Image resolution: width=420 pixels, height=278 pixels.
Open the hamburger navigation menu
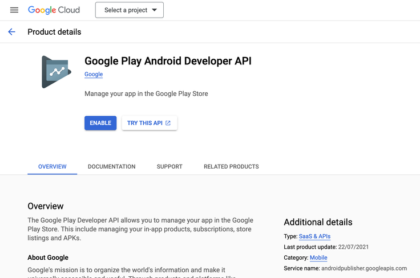14,10
